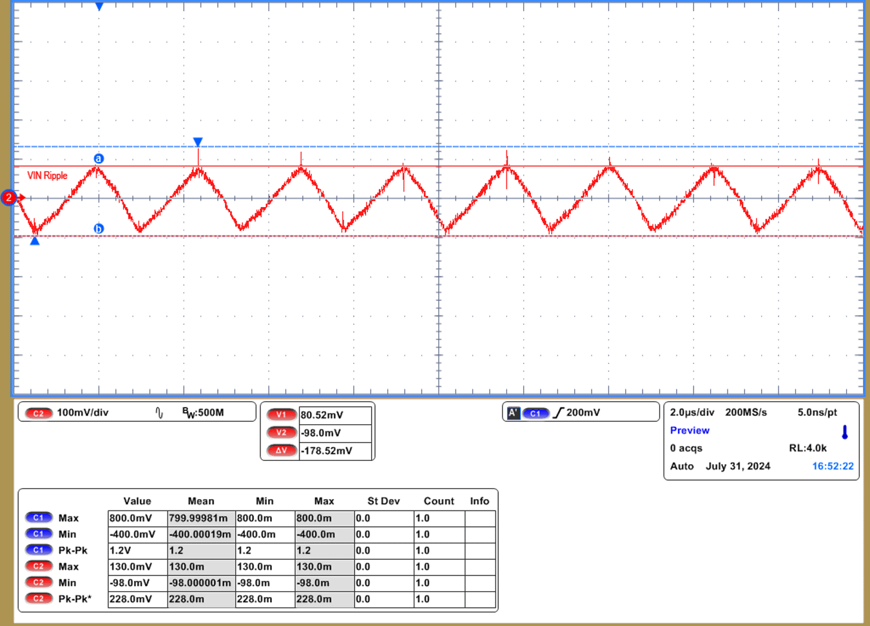Viewport: 870px width, 626px height.
Task: Click the ΔV cursor delta badge
Action: (x=282, y=451)
